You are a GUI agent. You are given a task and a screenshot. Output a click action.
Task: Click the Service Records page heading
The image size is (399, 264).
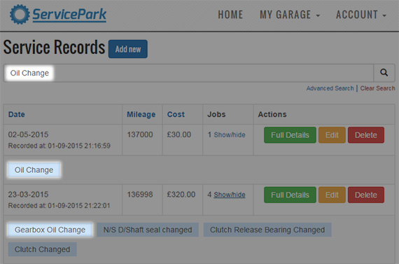[x=54, y=48]
